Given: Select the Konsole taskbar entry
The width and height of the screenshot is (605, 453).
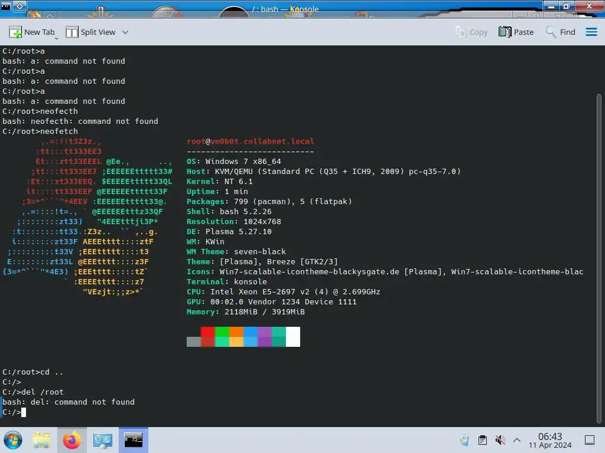Looking at the screenshot, I should click(133, 440).
